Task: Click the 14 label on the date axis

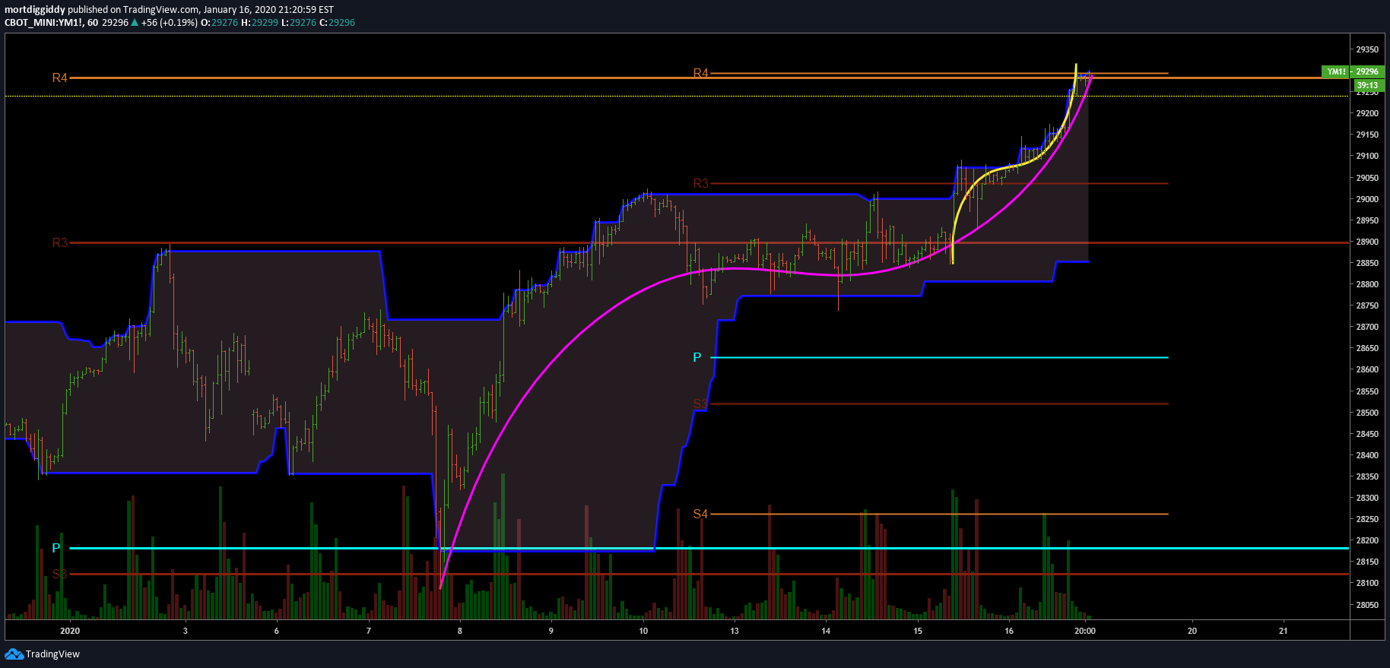Action: tap(826, 631)
